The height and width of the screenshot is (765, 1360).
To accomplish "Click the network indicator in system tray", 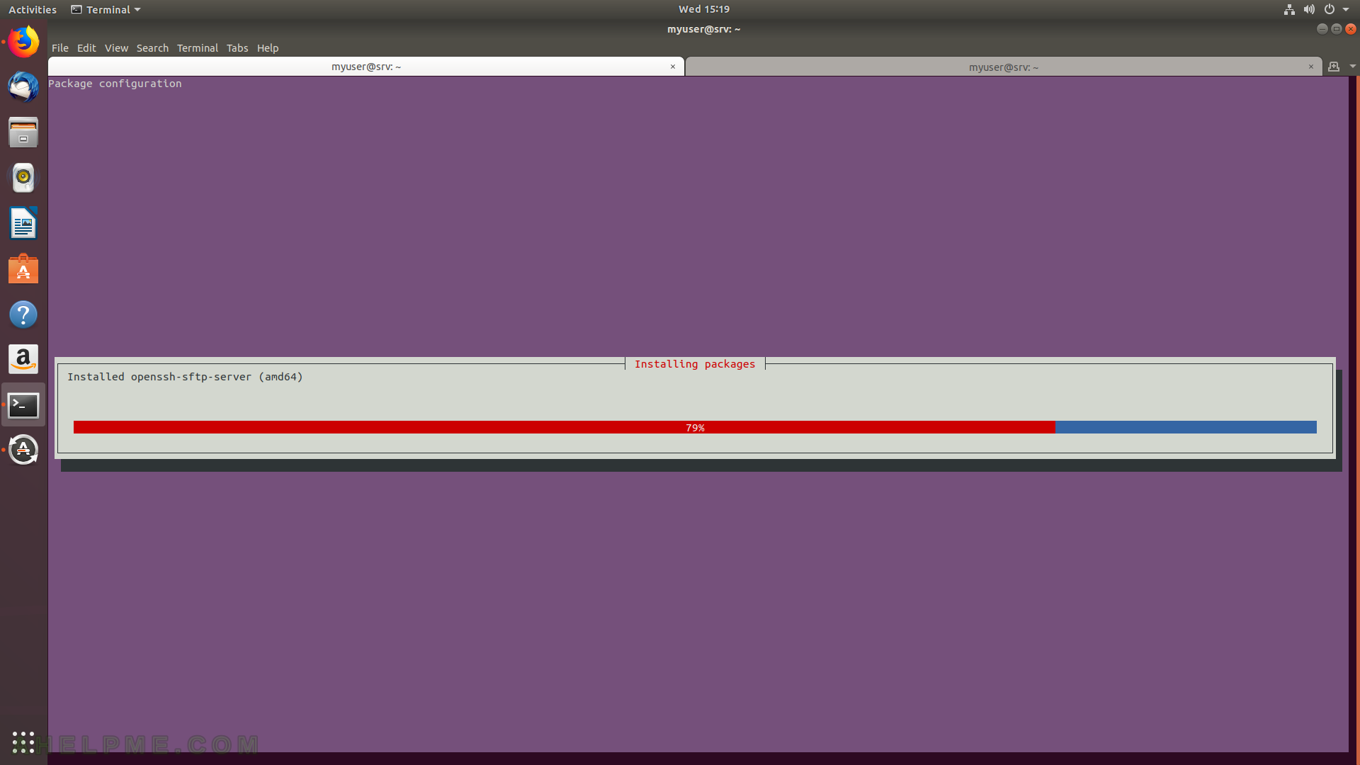I will pyautogui.click(x=1288, y=9).
